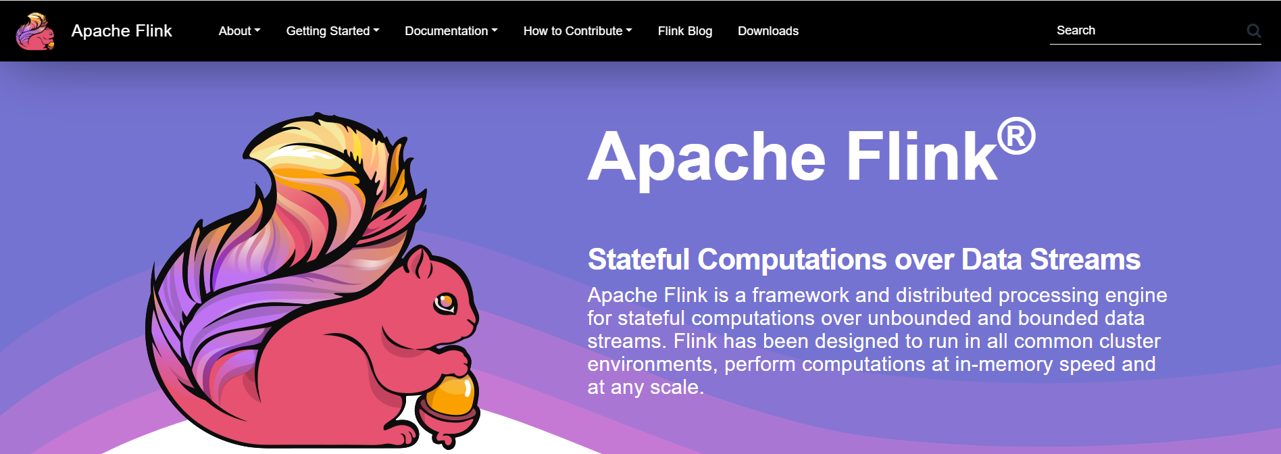Click the search magnifier icon
This screenshot has width=1281, height=454.
(1253, 30)
